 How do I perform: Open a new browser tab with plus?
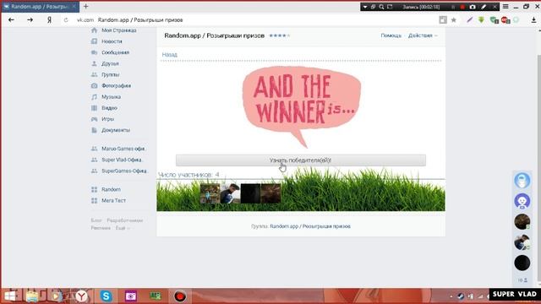pyautogui.click(x=86, y=6)
